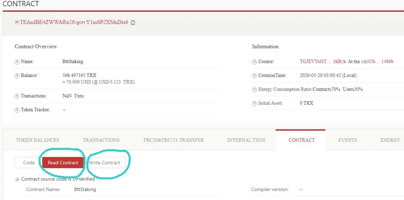Screen dimensions: 404x200
Task: Click the unverified check icon for source code
Action: 17,179
